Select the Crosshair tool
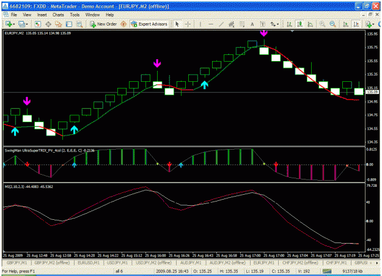The height and width of the screenshot is (276, 382). 188,24
